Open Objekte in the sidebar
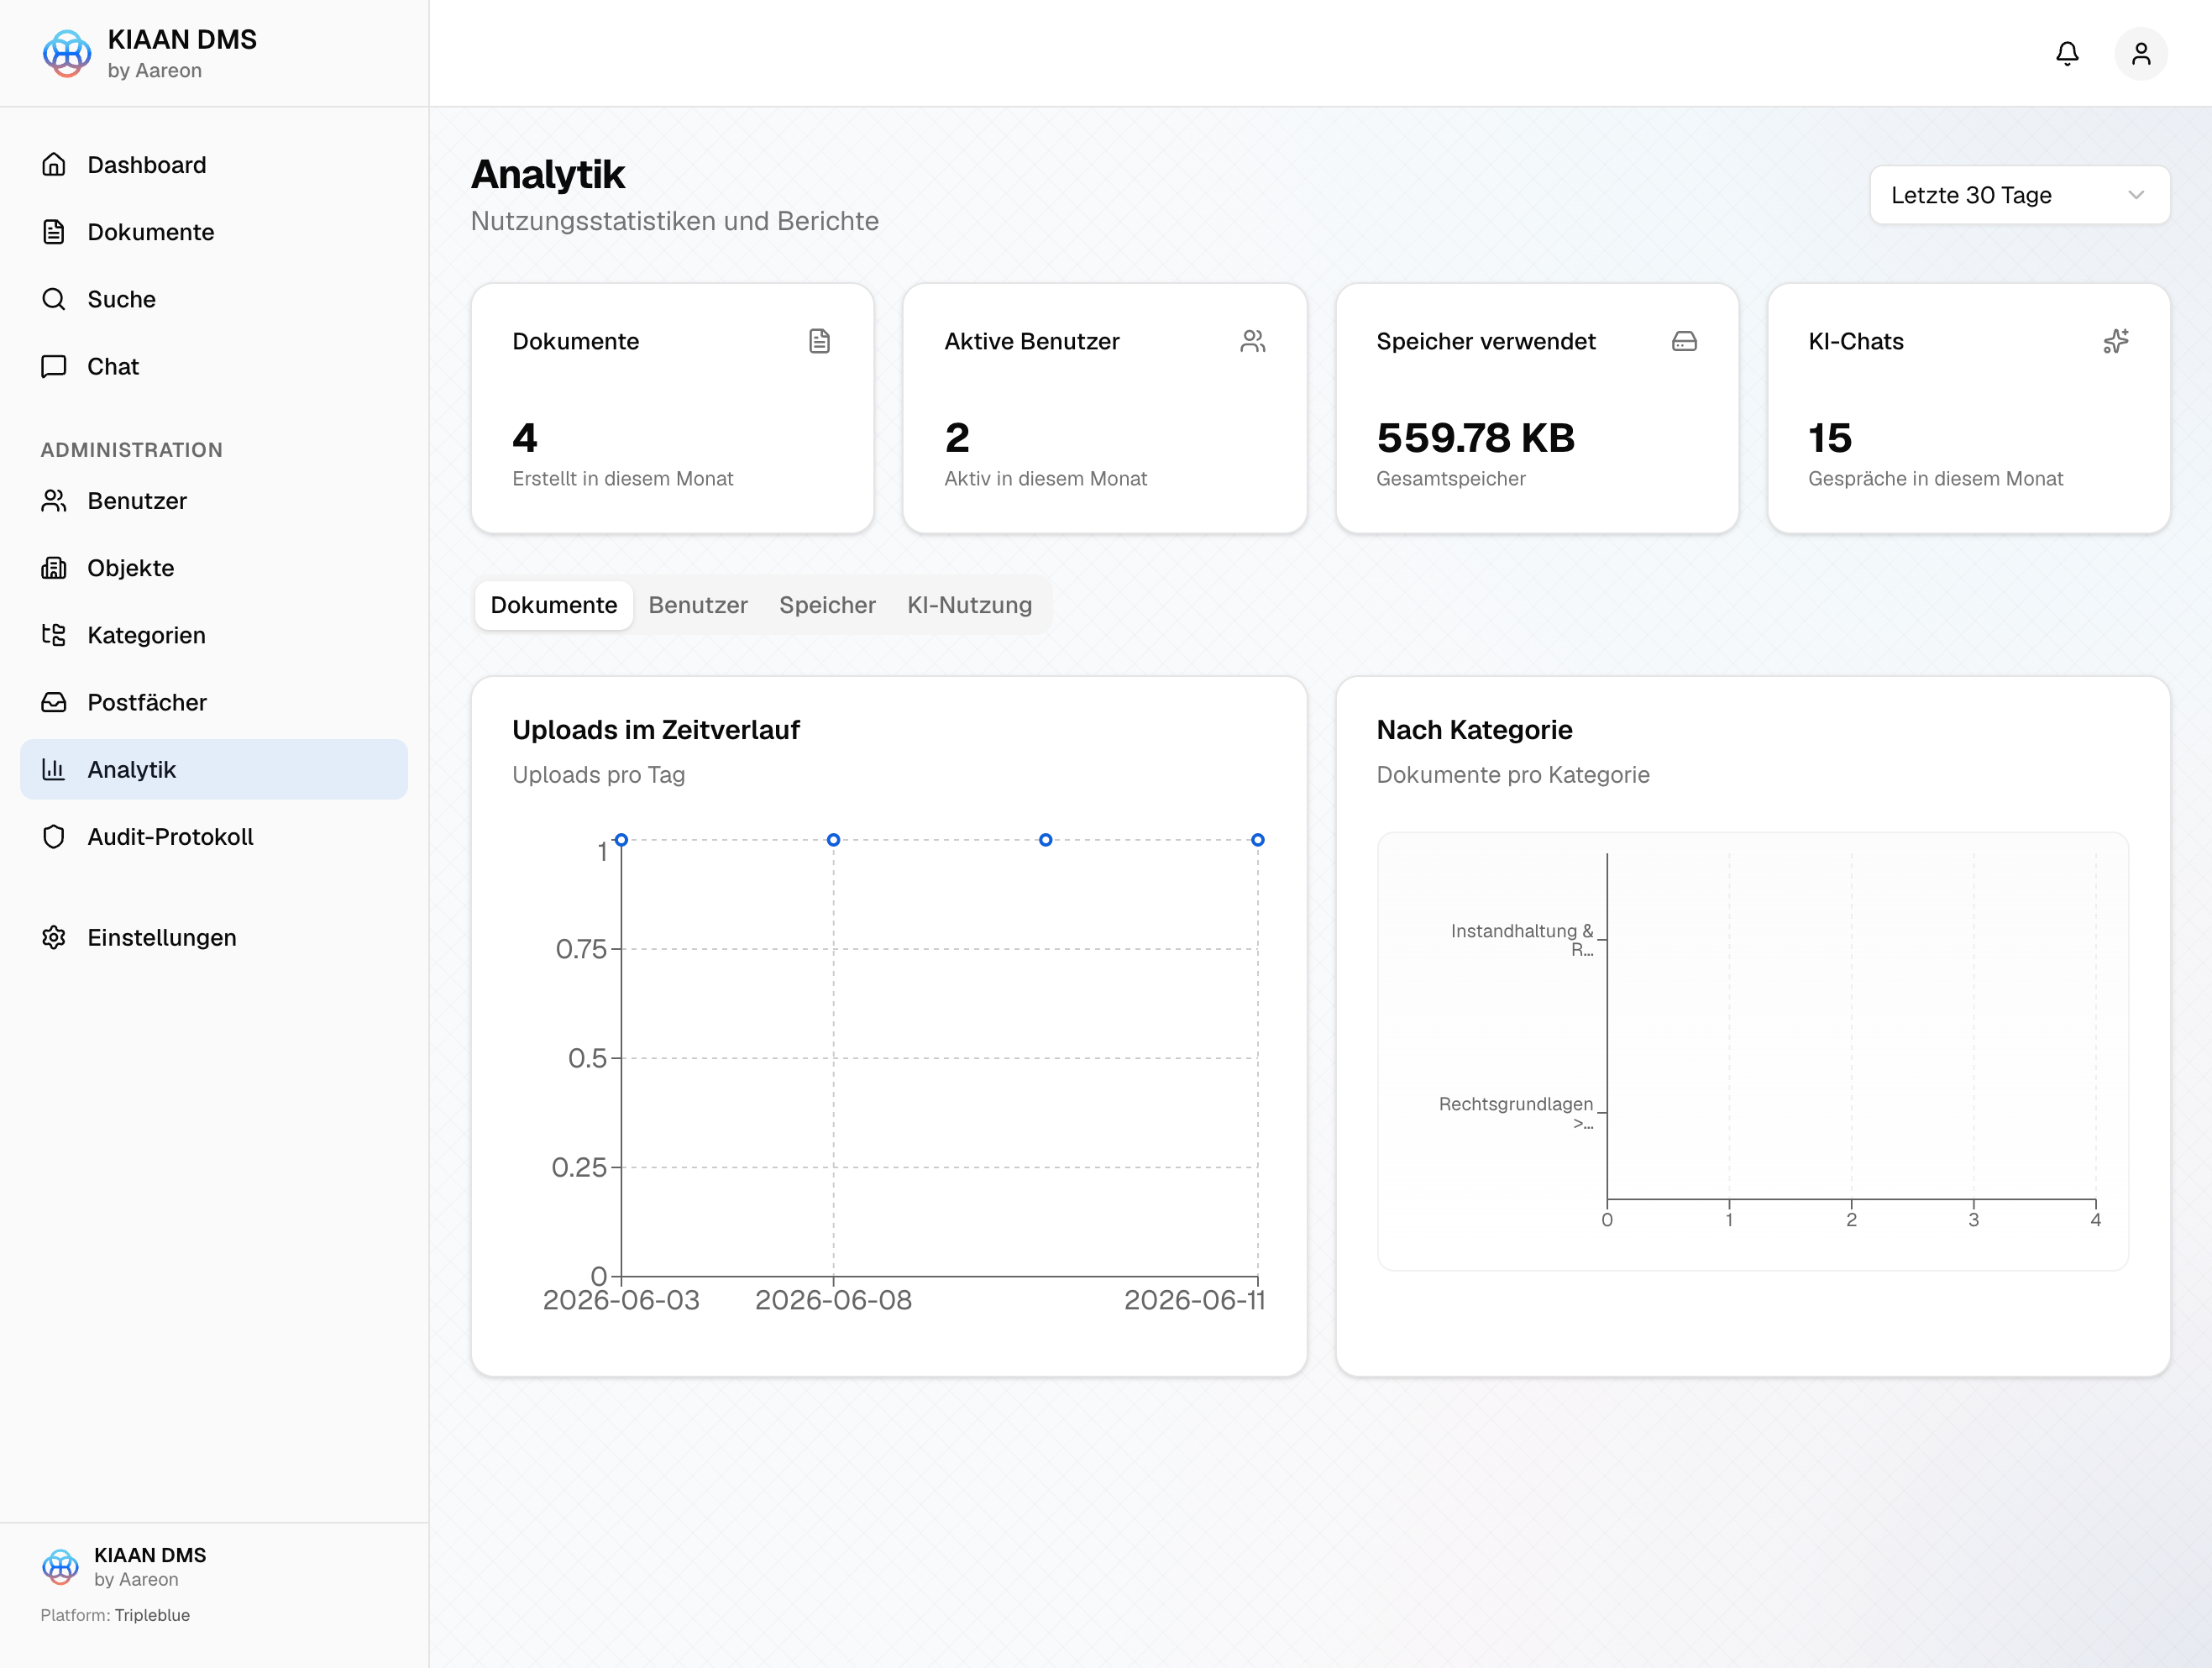The image size is (2212, 1668). (214, 568)
